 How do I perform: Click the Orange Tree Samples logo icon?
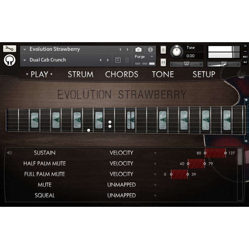9,60
